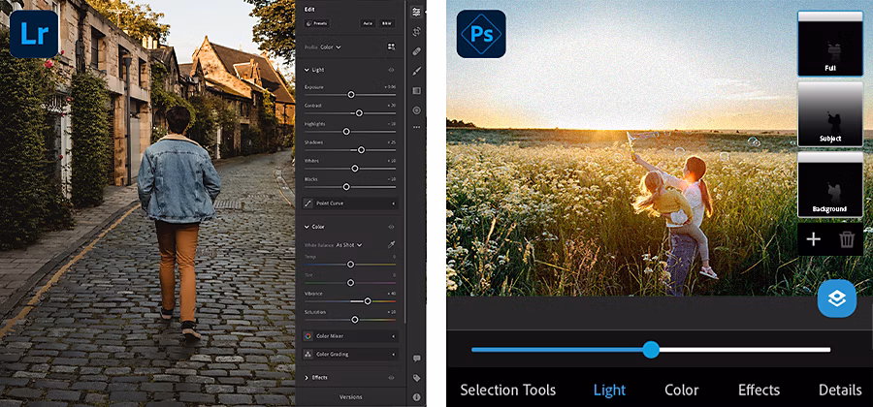This screenshot has width=873, height=407.
Task: Expand the Color Mixer arrow
Action: (394, 336)
